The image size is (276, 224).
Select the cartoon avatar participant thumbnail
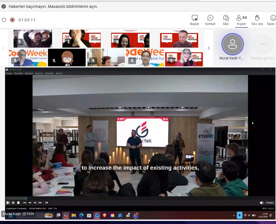click(x=67, y=57)
